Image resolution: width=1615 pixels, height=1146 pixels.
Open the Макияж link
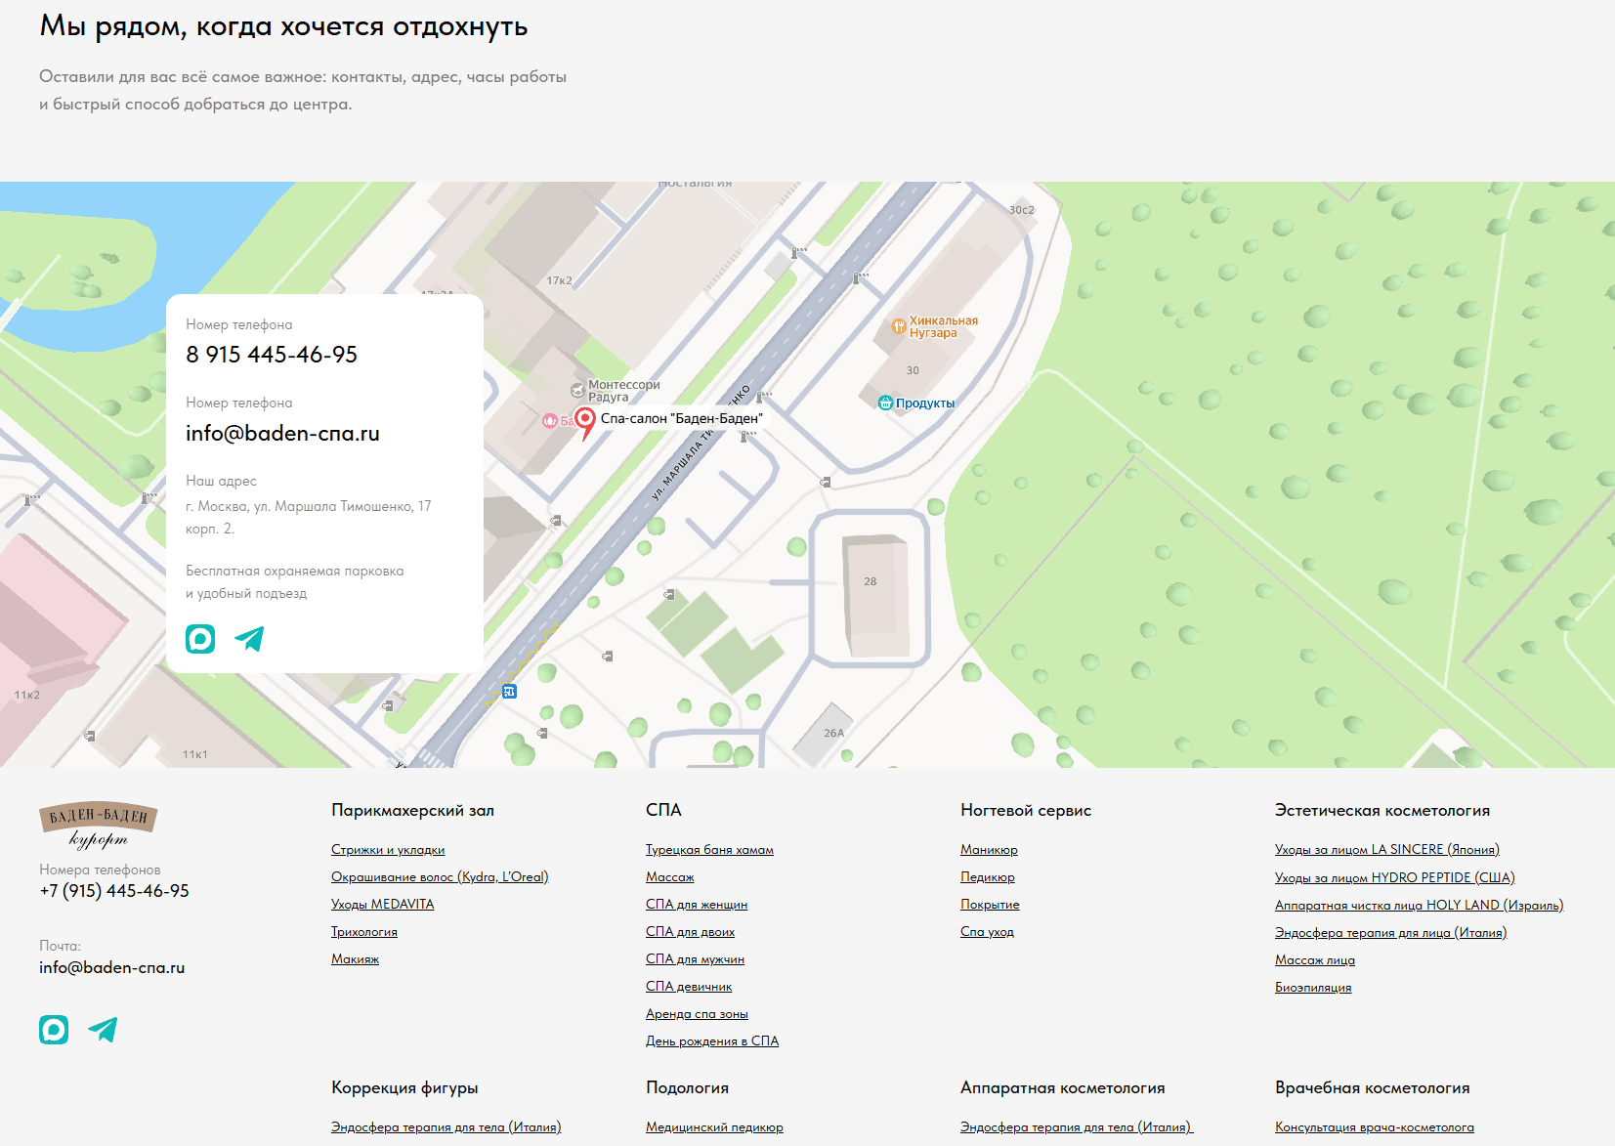click(355, 959)
